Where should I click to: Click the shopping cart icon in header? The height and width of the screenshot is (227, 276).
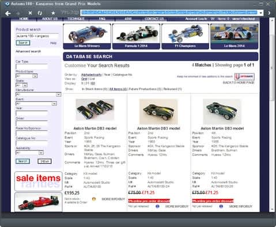(213, 19)
